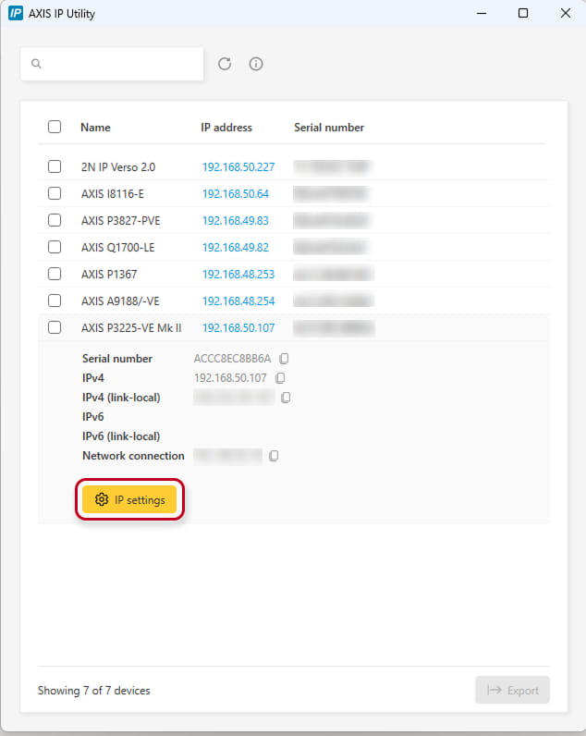Open link 192.168.50.107 in device row
Viewport: 586px width, 736px height.
[238, 327]
